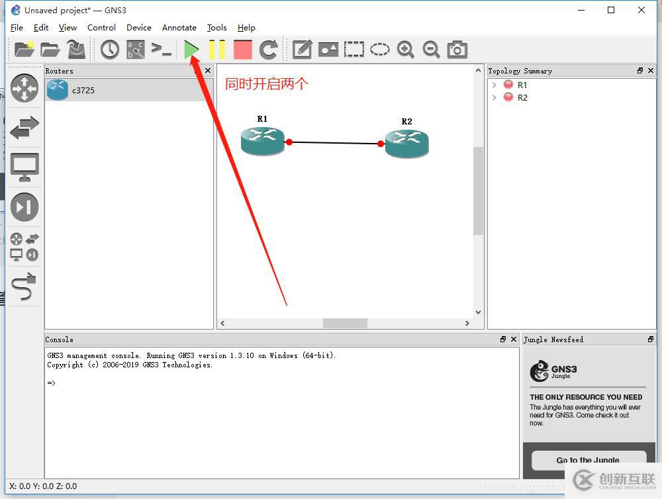The height and width of the screenshot is (499, 662).
Task: Suspend all devices with yellow pause button
Action: pos(217,50)
